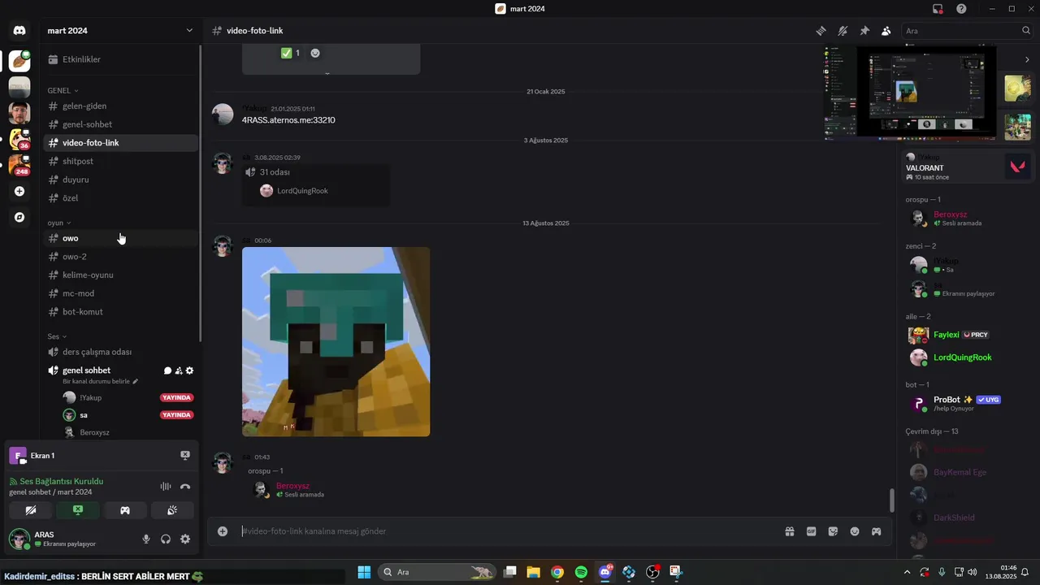This screenshot has height=585, width=1040.
Task: Collapse the Ses category
Action: [57, 336]
